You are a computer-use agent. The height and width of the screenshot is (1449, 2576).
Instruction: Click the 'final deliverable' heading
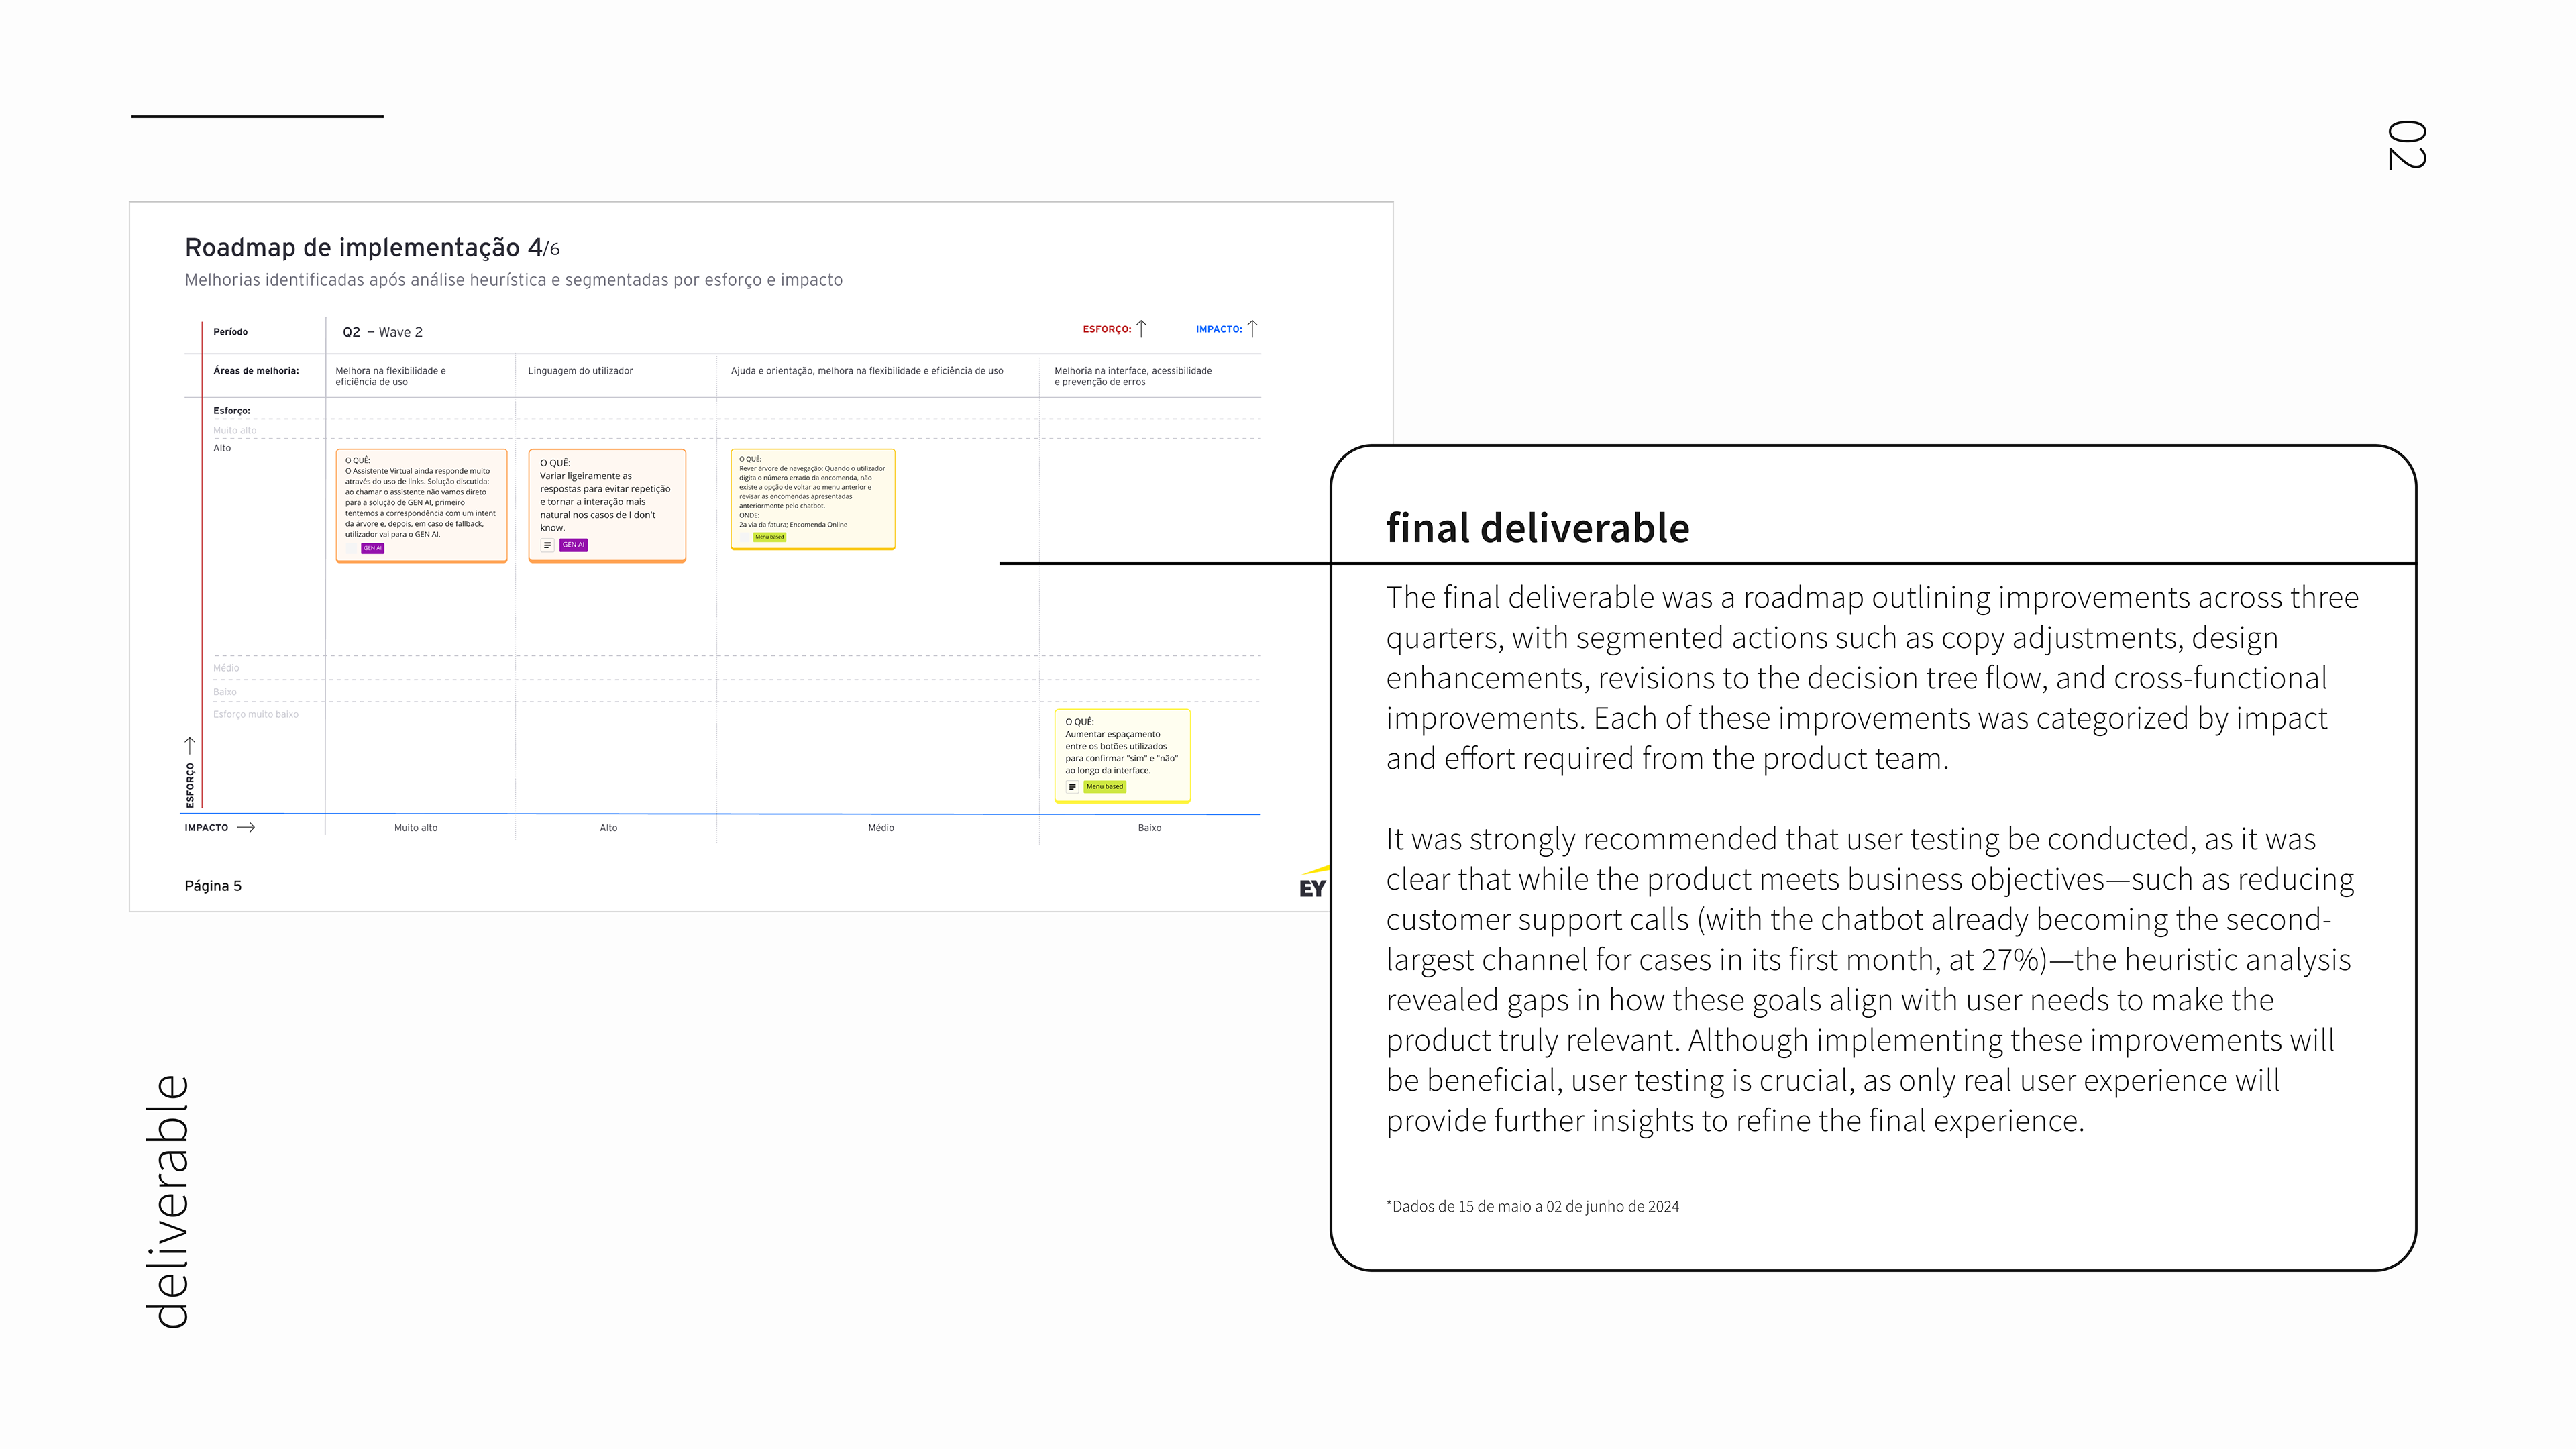tap(1537, 528)
